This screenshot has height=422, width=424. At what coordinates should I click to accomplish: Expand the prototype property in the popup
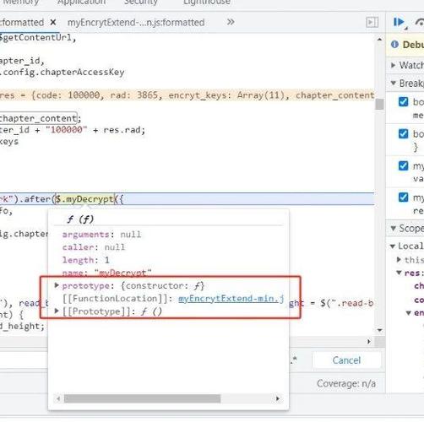coord(57,285)
